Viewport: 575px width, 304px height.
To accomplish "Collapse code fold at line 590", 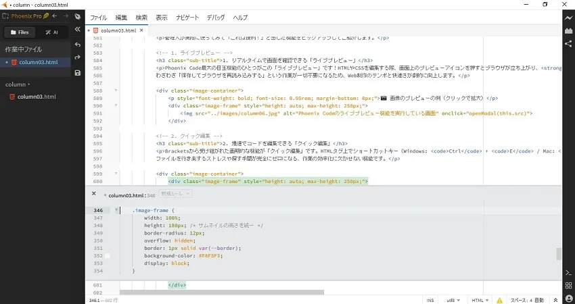I will pos(116,105).
